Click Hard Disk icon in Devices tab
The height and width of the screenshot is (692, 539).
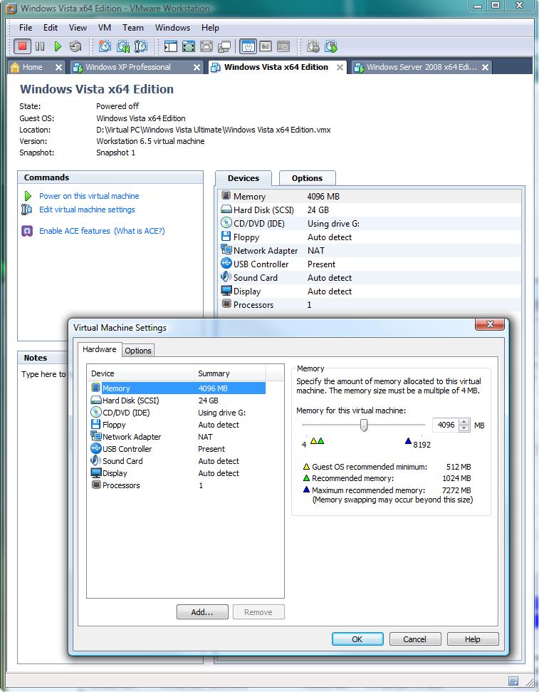click(226, 210)
